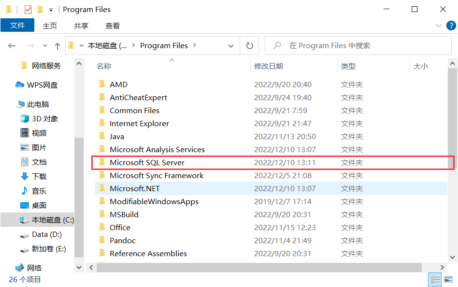Switch to details view layout icon

(x=435, y=280)
